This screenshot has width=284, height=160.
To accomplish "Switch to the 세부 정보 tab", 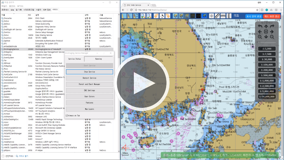I will pos(47,10).
